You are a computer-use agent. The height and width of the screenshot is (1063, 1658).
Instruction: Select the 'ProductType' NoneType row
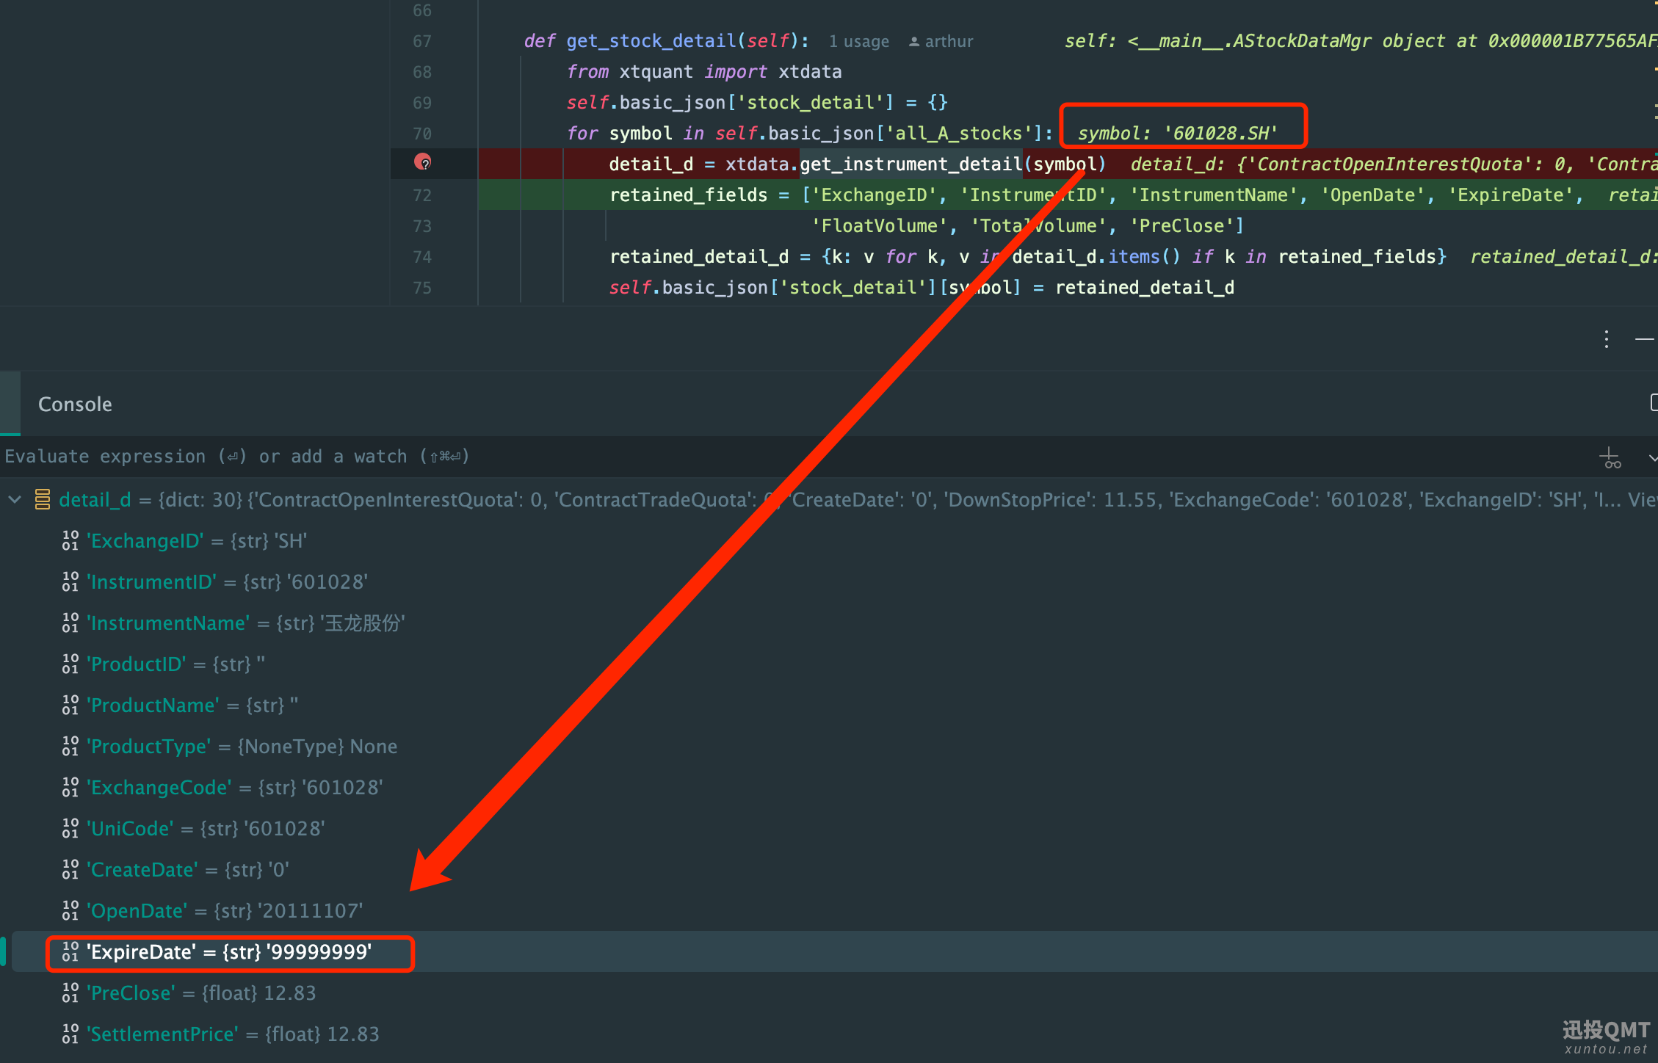coord(834,747)
